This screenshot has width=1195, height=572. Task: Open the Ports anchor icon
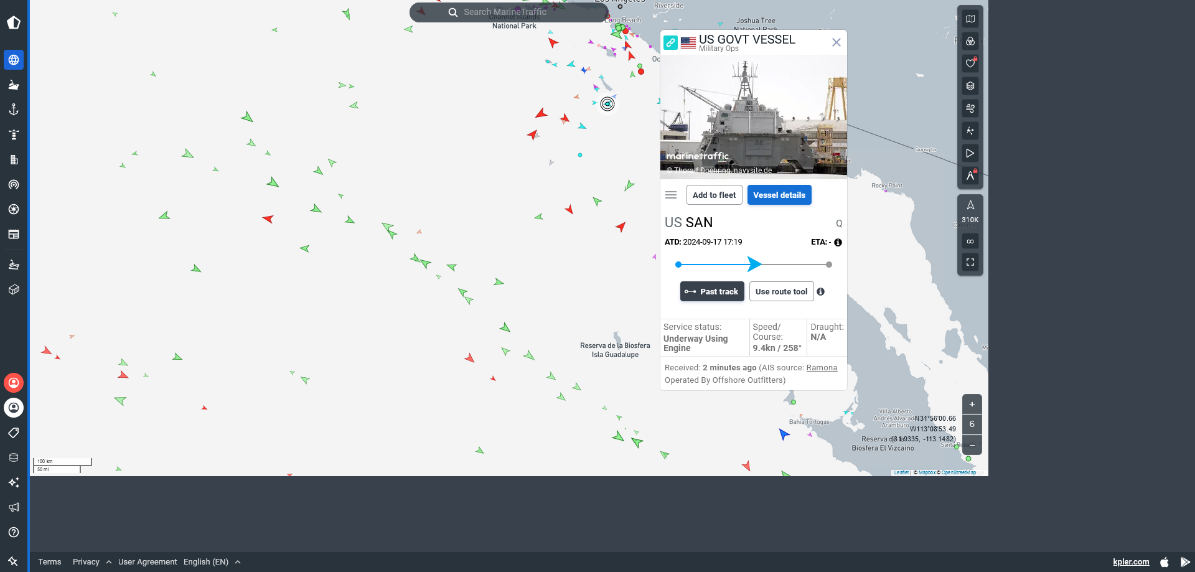pyautogui.click(x=14, y=110)
